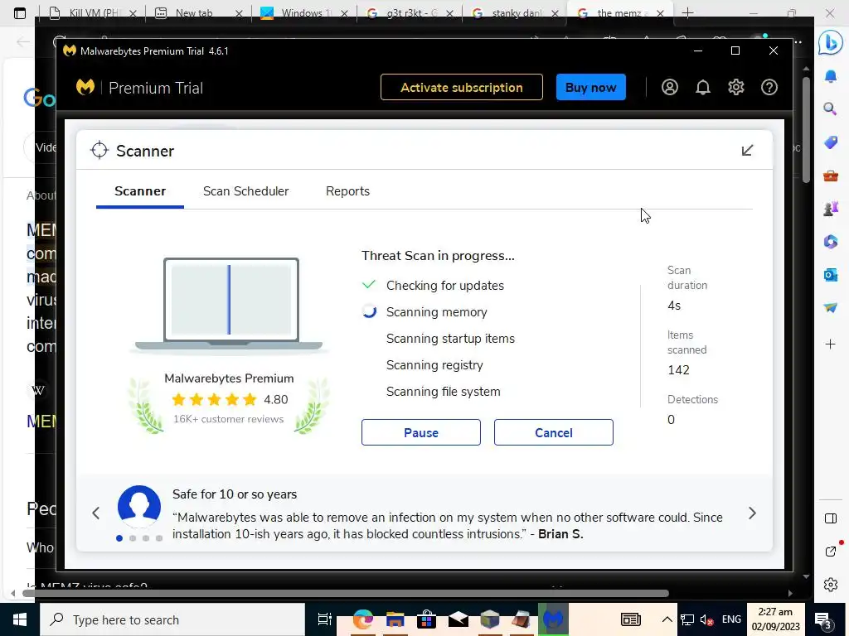849x636 pixels.
Task: Open Edge sidebar settings gear at bottom
Action: tap(831, 585)
